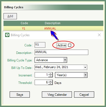106x107 pixels.
Task: Add a new billing cycle
Action: [10, 16]
